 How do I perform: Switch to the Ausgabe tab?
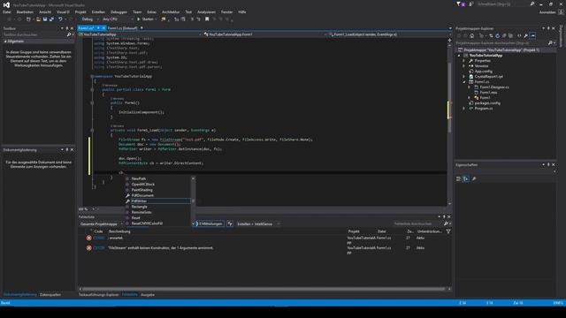point(148,294)
